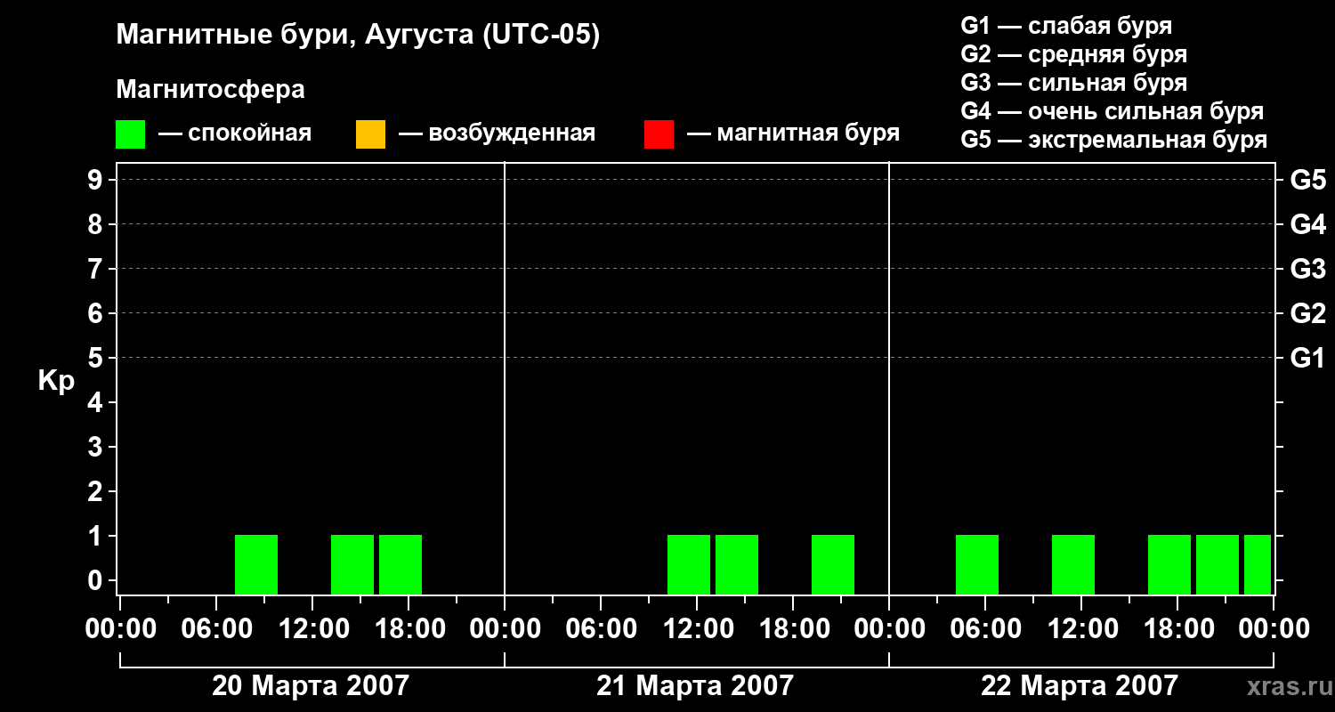Click the '18:00' time label above 21 Марта 2007
Viewport: 1335px width, 712px height.
793,628
